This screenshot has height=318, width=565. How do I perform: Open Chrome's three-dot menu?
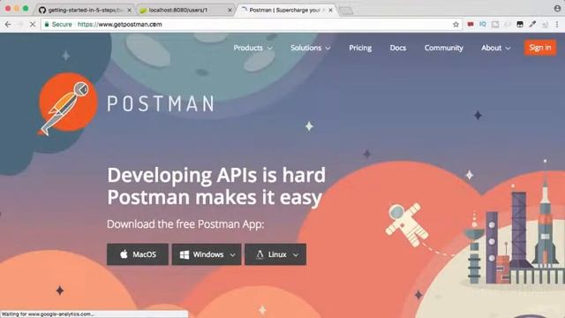click(557, 24)
